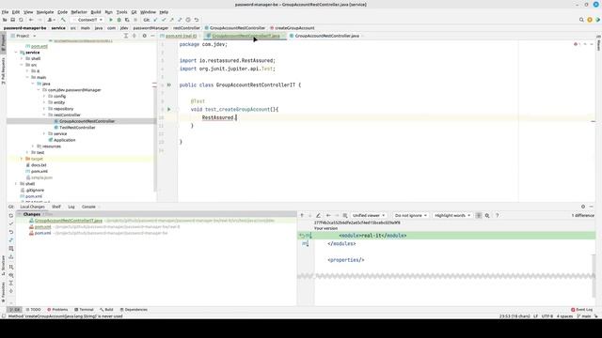Collapse the service module folder
Image resolution: width=602 pixels, height=338 pixels.
(x=16, y=53)
